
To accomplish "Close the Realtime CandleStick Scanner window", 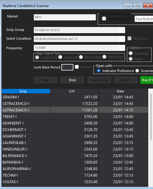I will pyautogui.click(x=148, y=6).
